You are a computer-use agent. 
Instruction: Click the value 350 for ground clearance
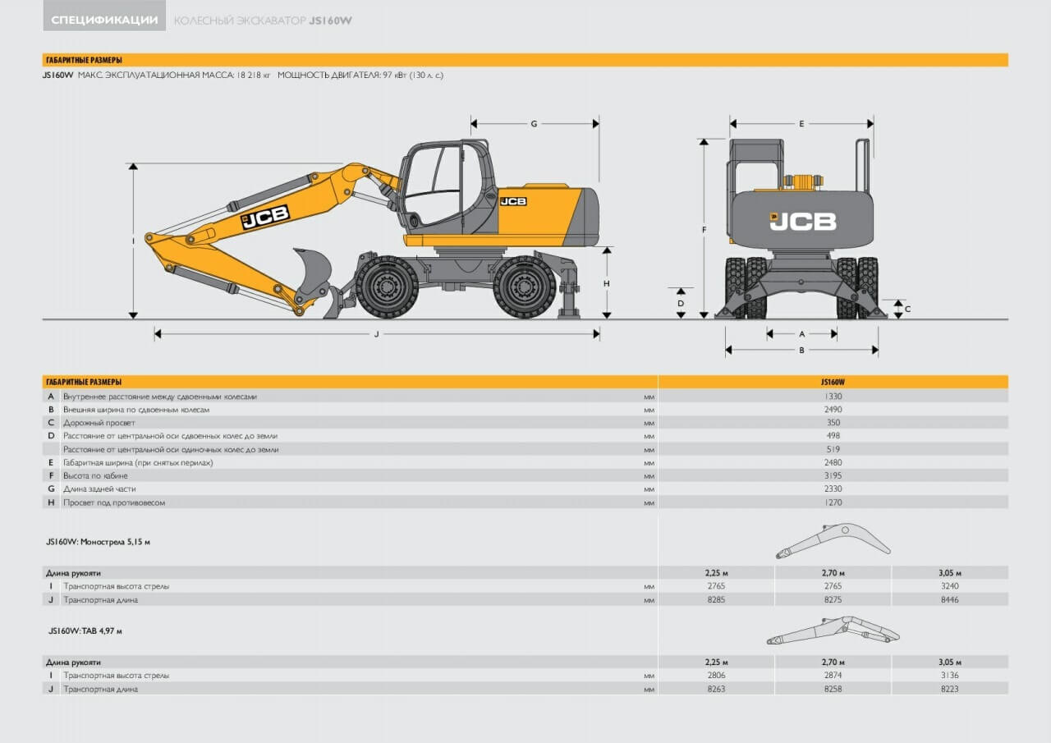coord(833,423)
